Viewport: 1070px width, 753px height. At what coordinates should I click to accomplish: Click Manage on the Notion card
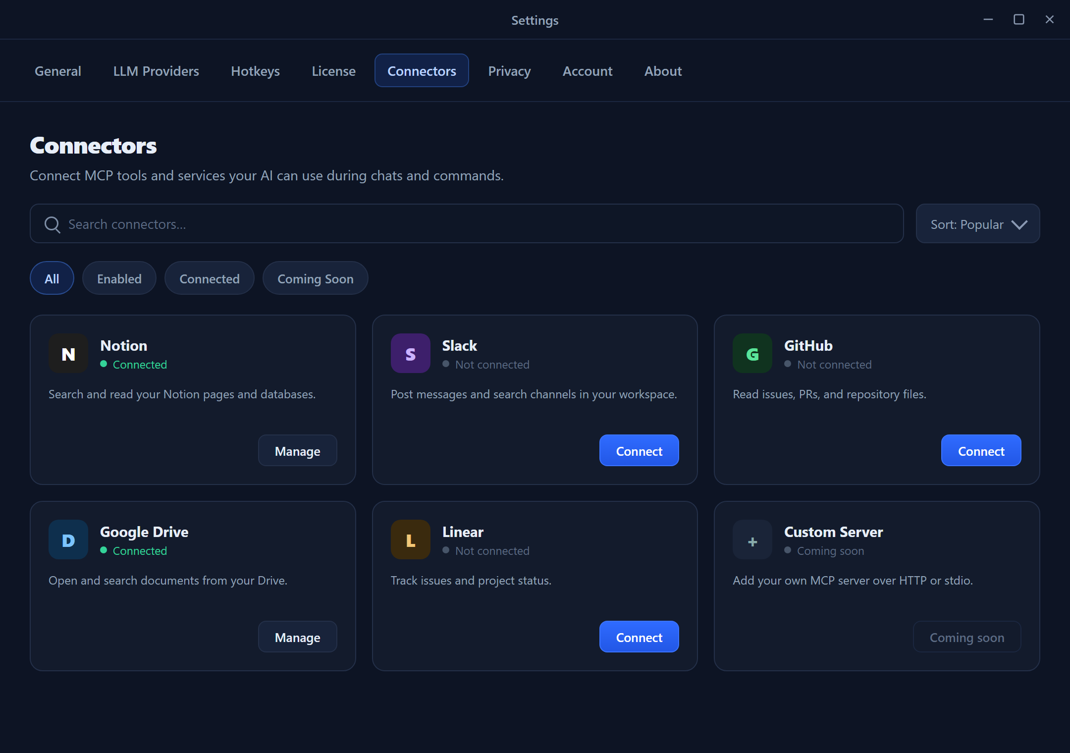[298, 450]
